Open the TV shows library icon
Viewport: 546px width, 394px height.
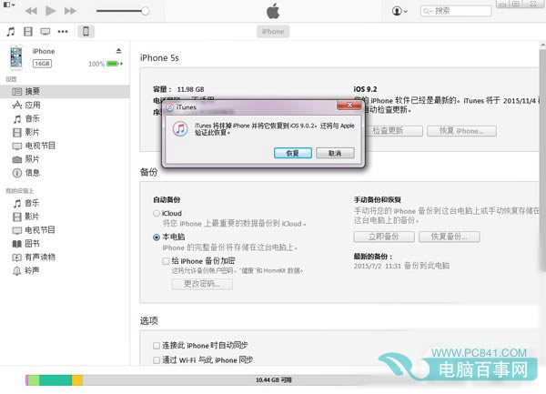pyautogui.click(x=45, y=32)
